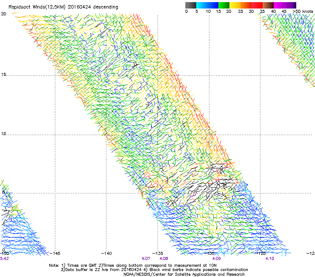
Task: Choose the magenta-purple 40-50 knots legend segment
Action: [x=285, y=5]
